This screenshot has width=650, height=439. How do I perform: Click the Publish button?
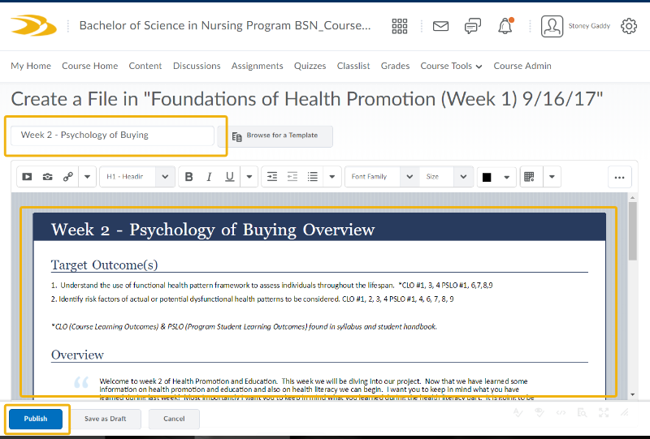[x=36, y=419]
